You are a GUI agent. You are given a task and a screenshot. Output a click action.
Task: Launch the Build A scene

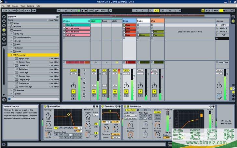pyautogui.click(x=217, y=28)
